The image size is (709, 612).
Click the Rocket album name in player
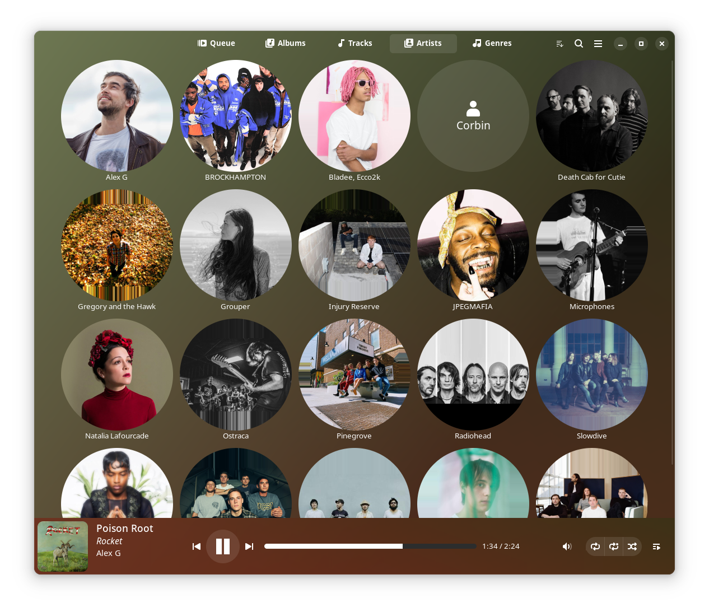tap(109, 541)
